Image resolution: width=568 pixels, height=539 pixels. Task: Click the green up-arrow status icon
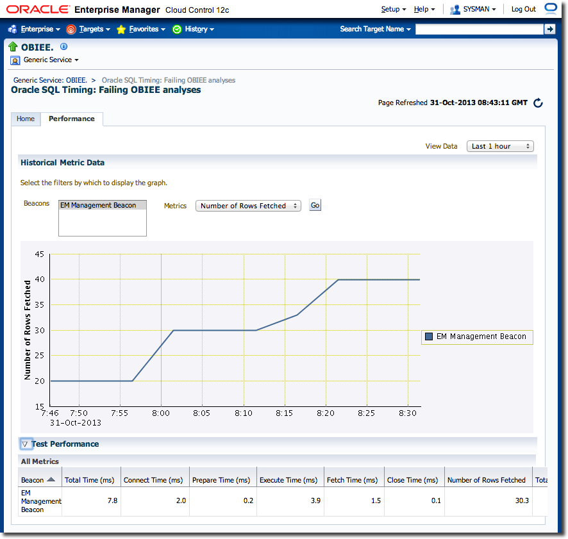coord(13,47)
